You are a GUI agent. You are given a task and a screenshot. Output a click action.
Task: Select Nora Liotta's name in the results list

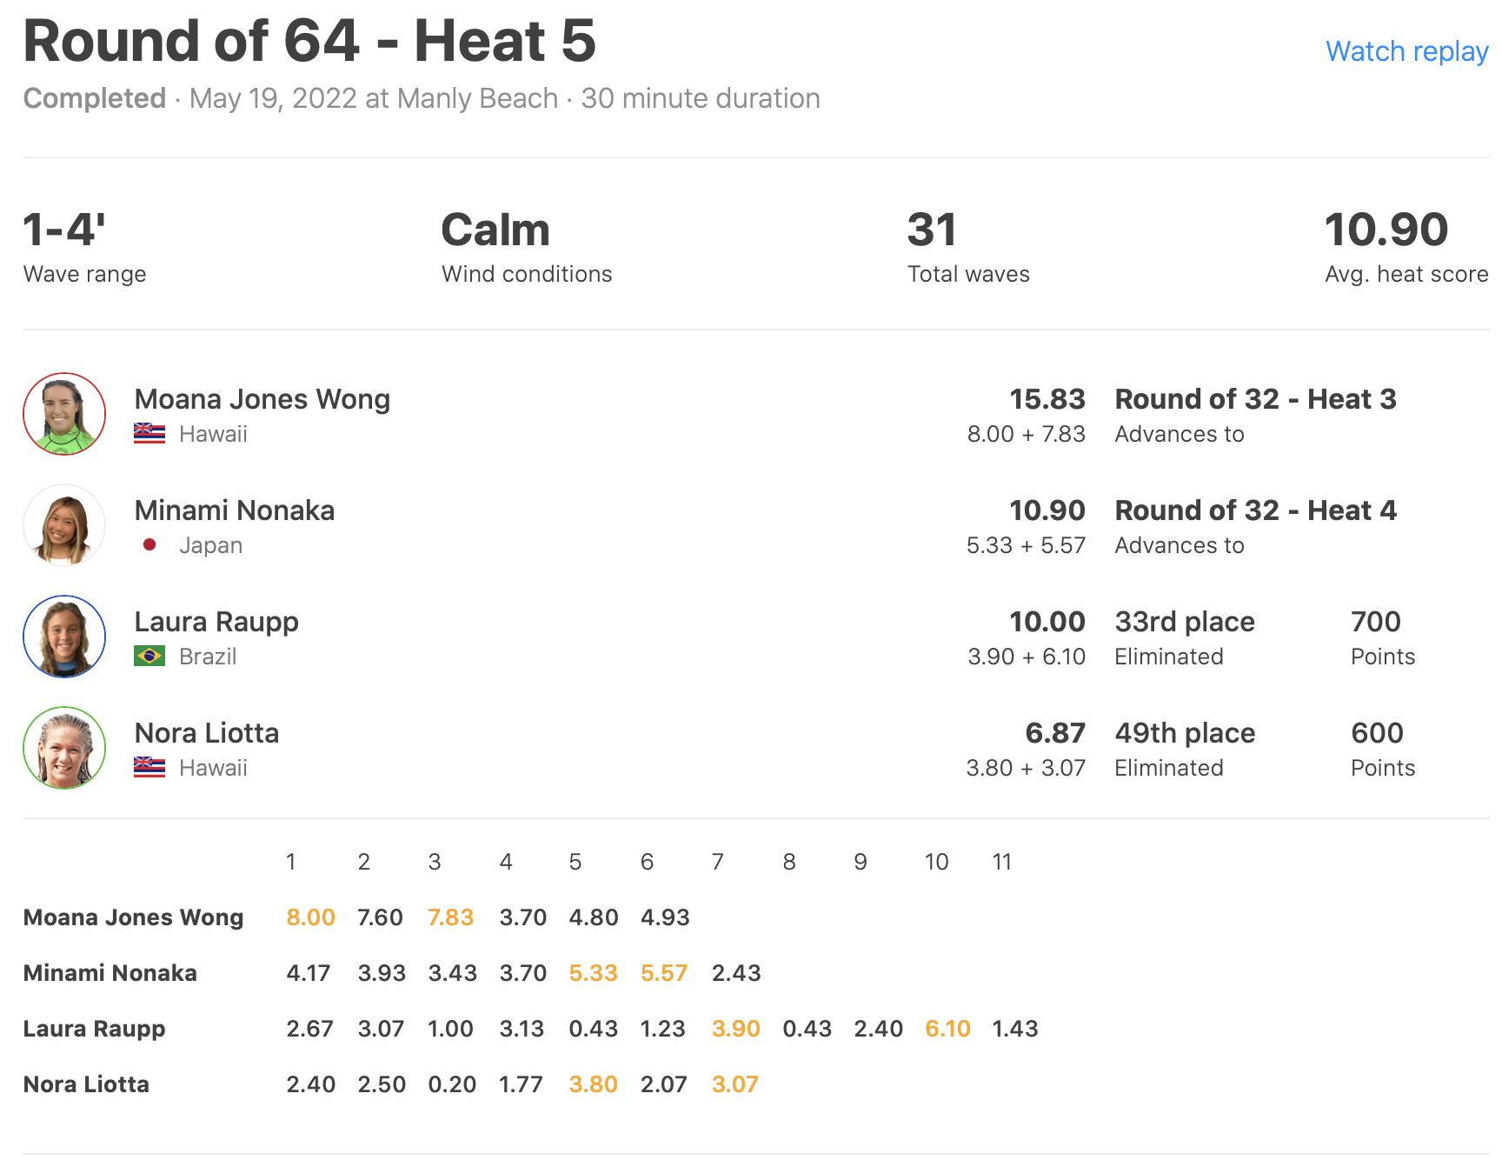(207, 733)
